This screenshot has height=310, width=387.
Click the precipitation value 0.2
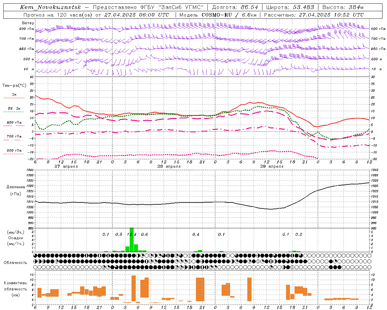point(299,235)
